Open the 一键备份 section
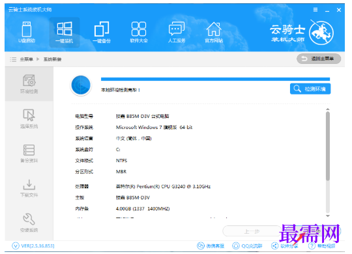This screenshot has width=352, height=254. tap(102, 33)
